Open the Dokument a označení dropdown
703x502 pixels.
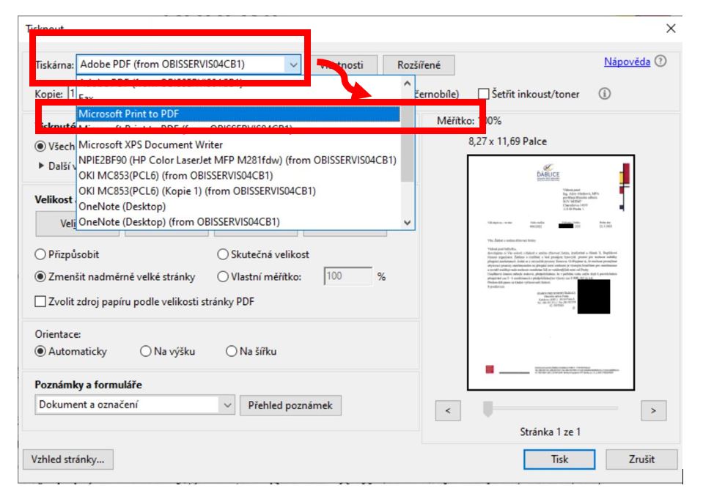(134, 405)
